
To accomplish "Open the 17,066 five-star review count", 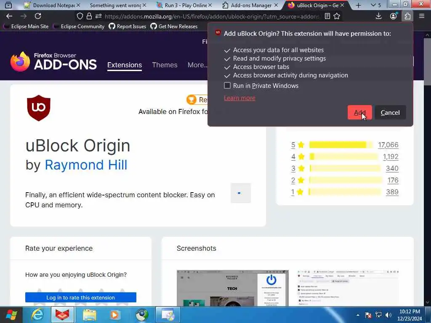I will point(388,145).
